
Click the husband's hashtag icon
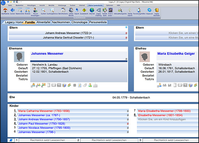pos(75,85)
